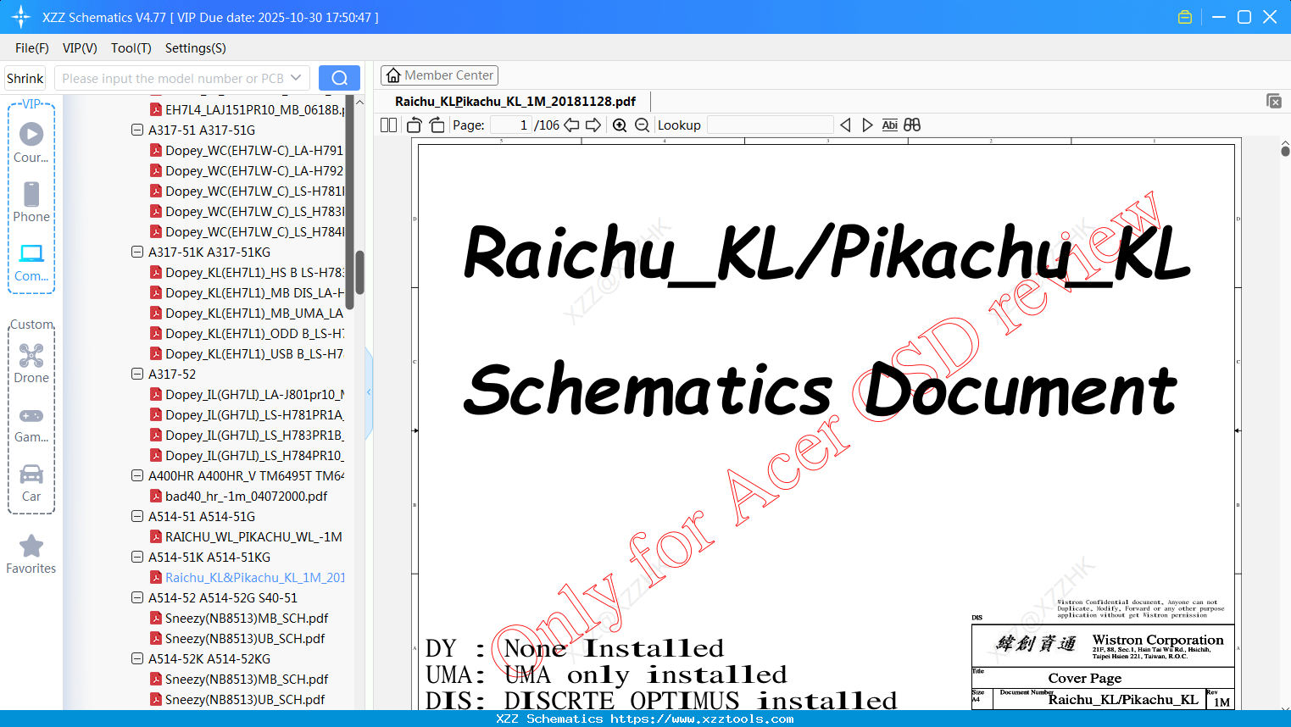
Task: Click the Lookup text field
Action: coord(770,125)
